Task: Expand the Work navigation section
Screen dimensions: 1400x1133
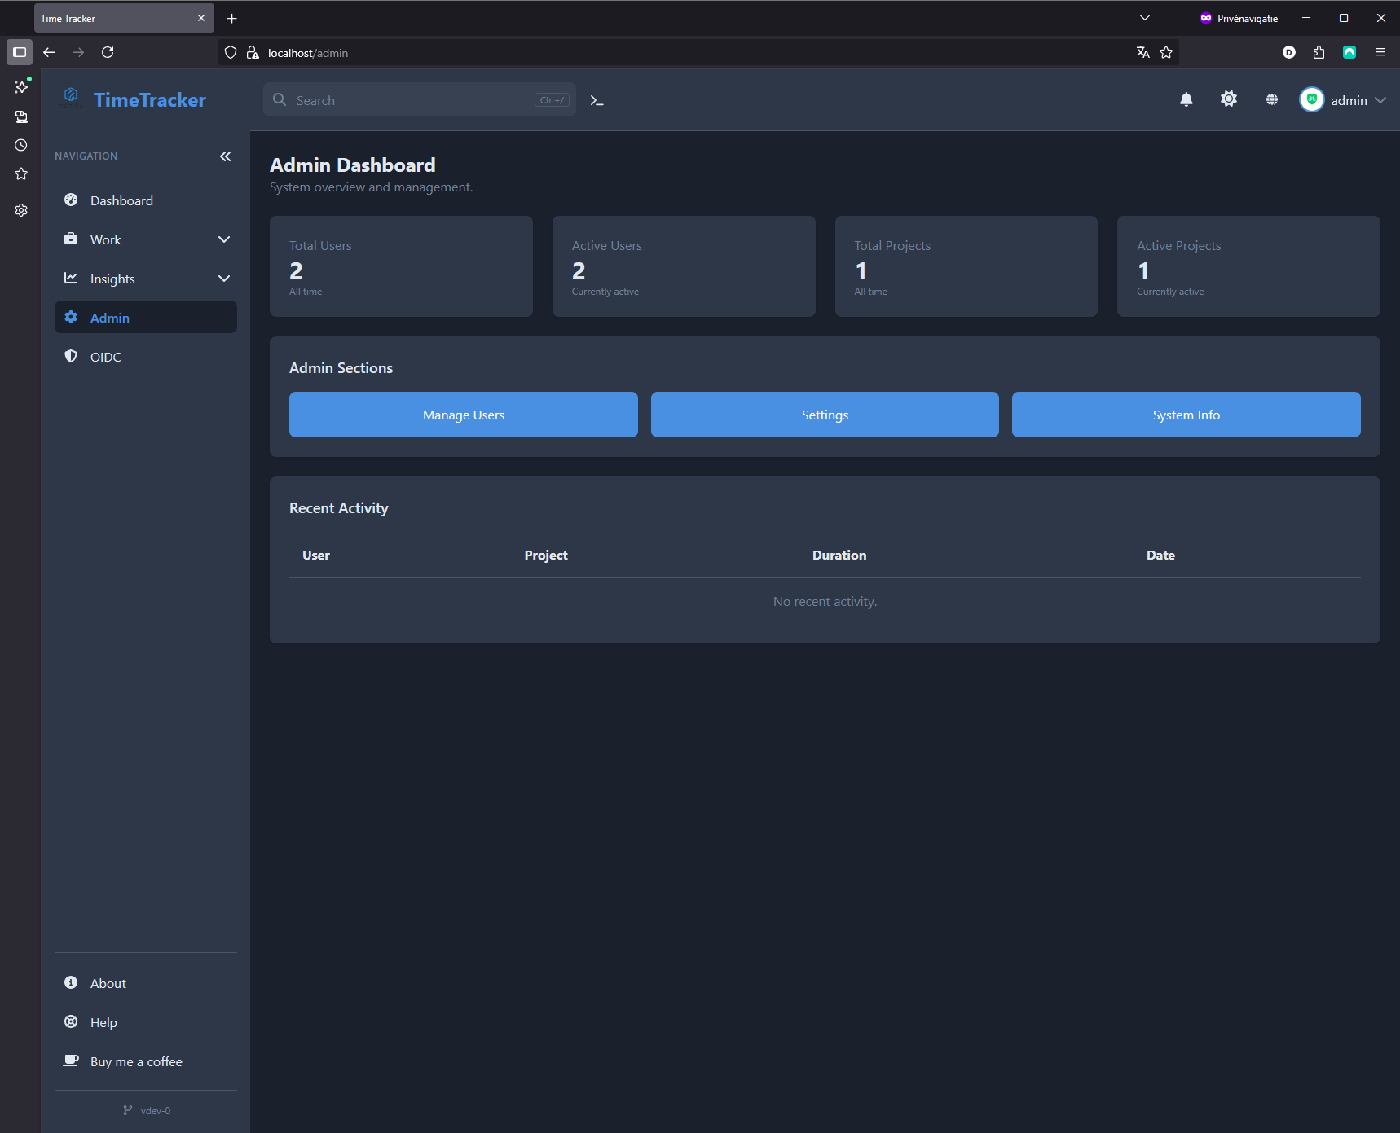Action: 145,239
